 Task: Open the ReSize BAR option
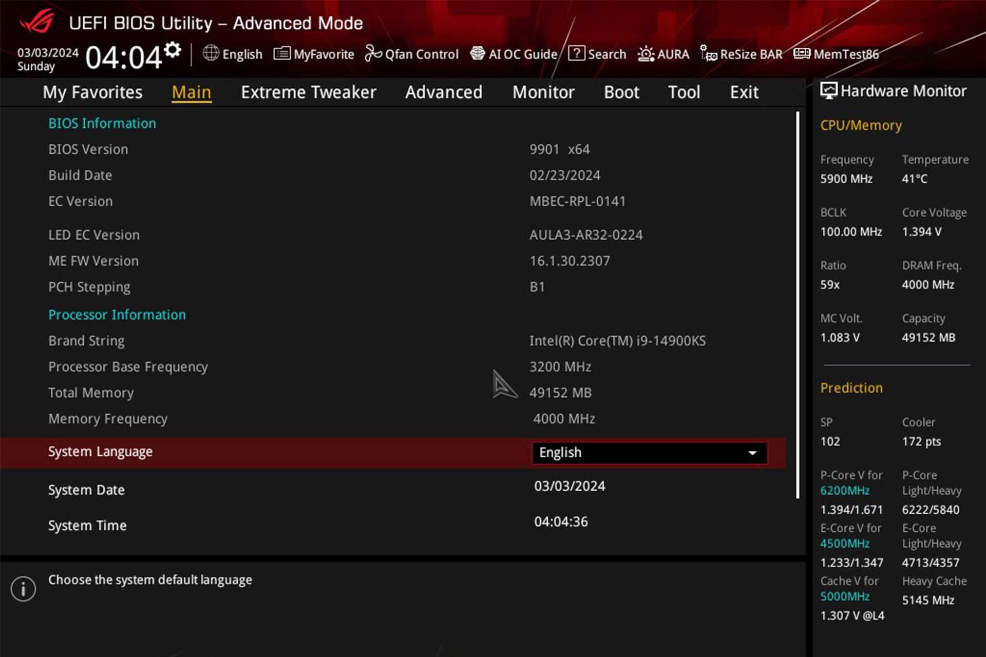(x=740, y=54)
